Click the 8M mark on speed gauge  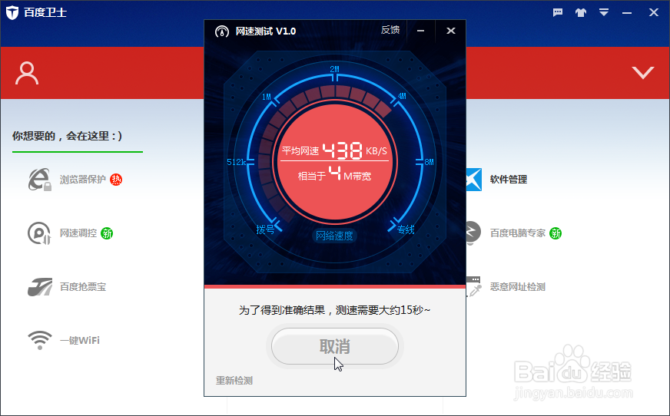coord(429,162)
